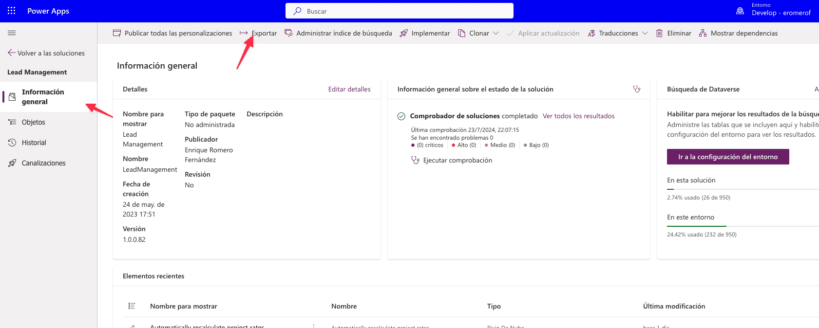Click the En esta solución usage bar
Viewport: 819px width, 328px height.
(743, 189)
